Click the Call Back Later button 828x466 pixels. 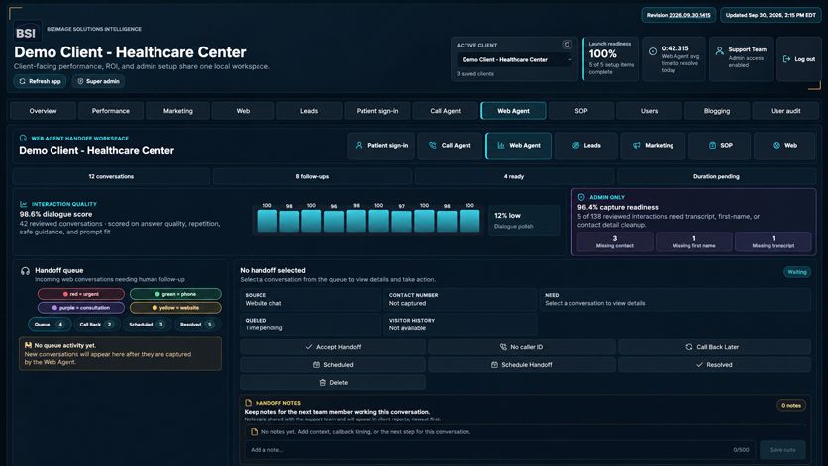[714, 347]
